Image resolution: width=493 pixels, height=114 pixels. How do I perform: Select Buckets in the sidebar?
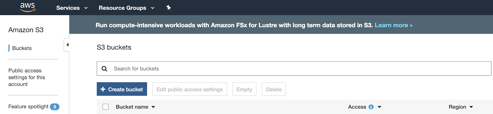[22, 48]
